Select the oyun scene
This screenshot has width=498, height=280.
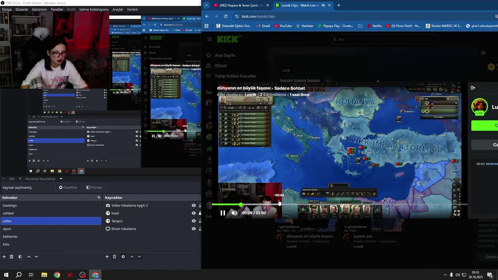[x=51, y=229]
